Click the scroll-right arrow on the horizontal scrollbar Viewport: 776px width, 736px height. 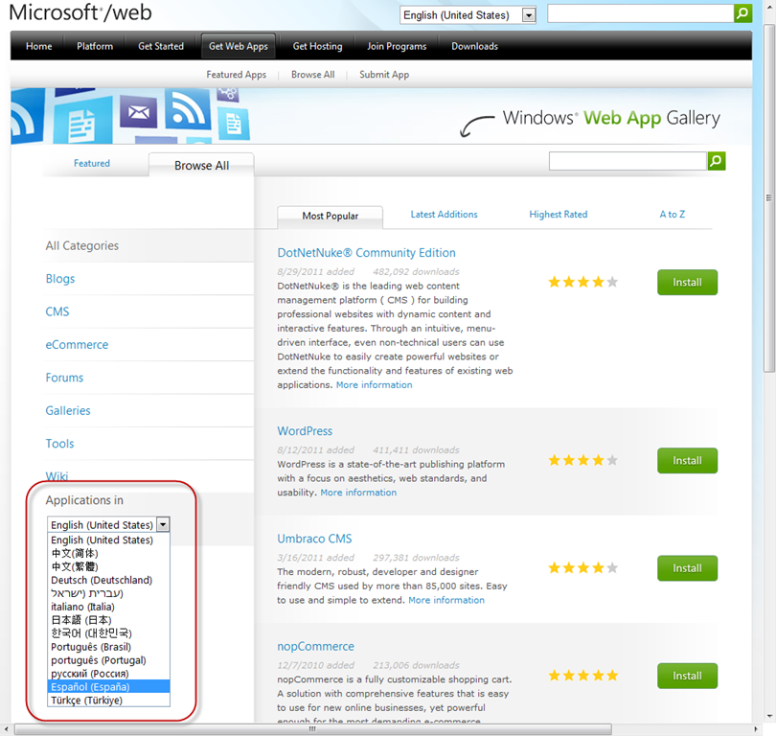point(755,729)
